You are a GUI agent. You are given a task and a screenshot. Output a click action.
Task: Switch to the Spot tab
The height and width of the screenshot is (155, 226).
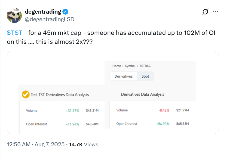(145, 76)
